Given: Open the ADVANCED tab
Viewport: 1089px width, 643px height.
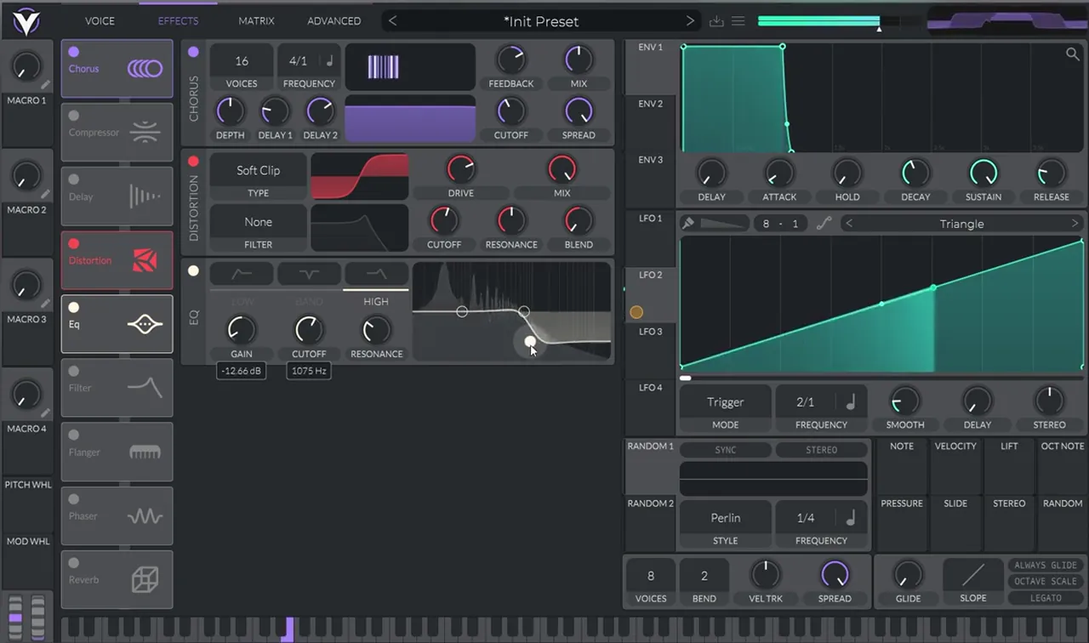Looking at the screenshot, I should 334,20.
